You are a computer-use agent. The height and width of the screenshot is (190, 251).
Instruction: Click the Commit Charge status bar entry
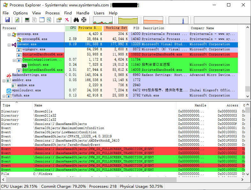(x=64, y=186)
